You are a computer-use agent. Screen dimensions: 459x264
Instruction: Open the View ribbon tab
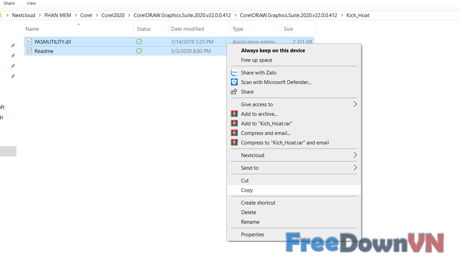[31, 3]
